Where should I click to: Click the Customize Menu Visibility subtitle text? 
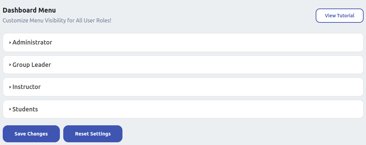point(57,20)
